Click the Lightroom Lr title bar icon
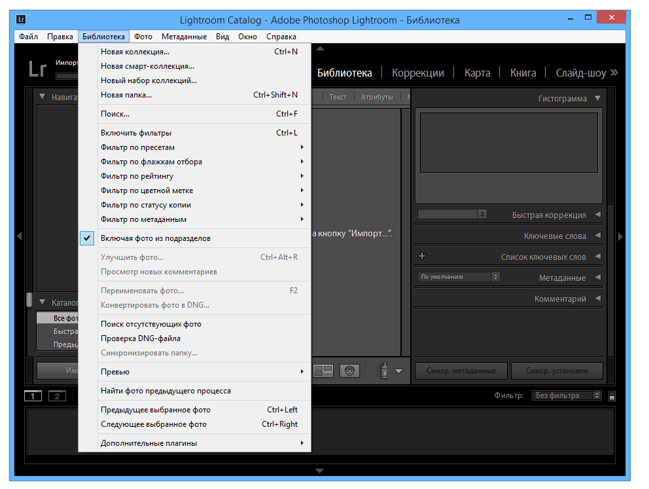649x489 pixels. click(x=21, y=20)
